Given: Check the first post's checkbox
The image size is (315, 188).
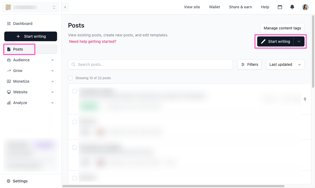Looking at the screenshot, I should (75, 91).
